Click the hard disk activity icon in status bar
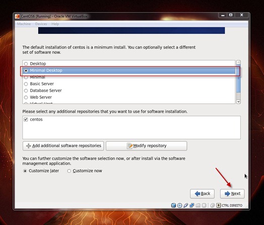 coord(173,205)
